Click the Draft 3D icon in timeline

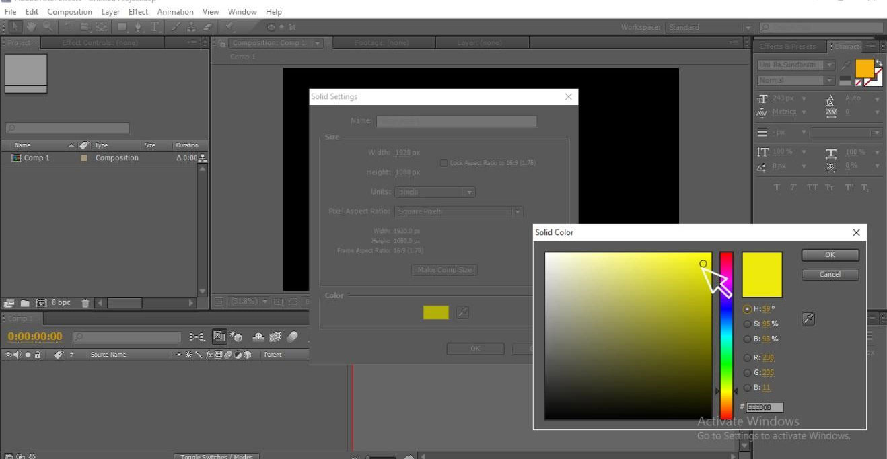(236, 337)
